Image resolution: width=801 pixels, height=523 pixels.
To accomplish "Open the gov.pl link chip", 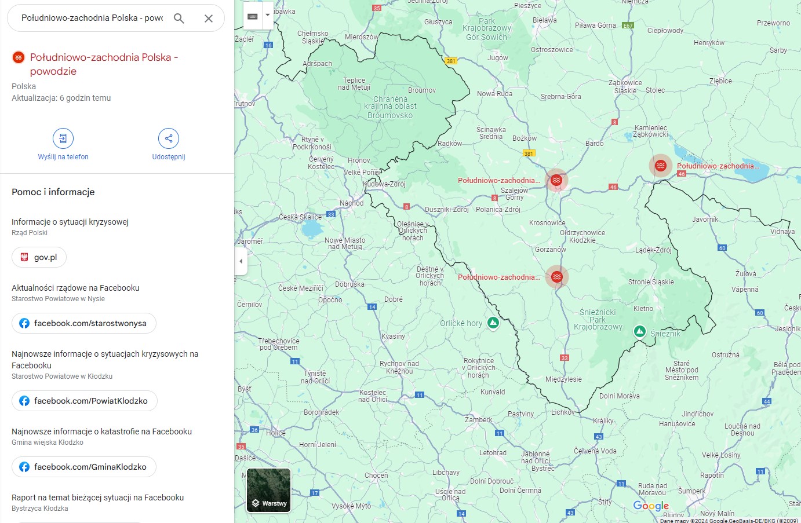I will 39,257.
